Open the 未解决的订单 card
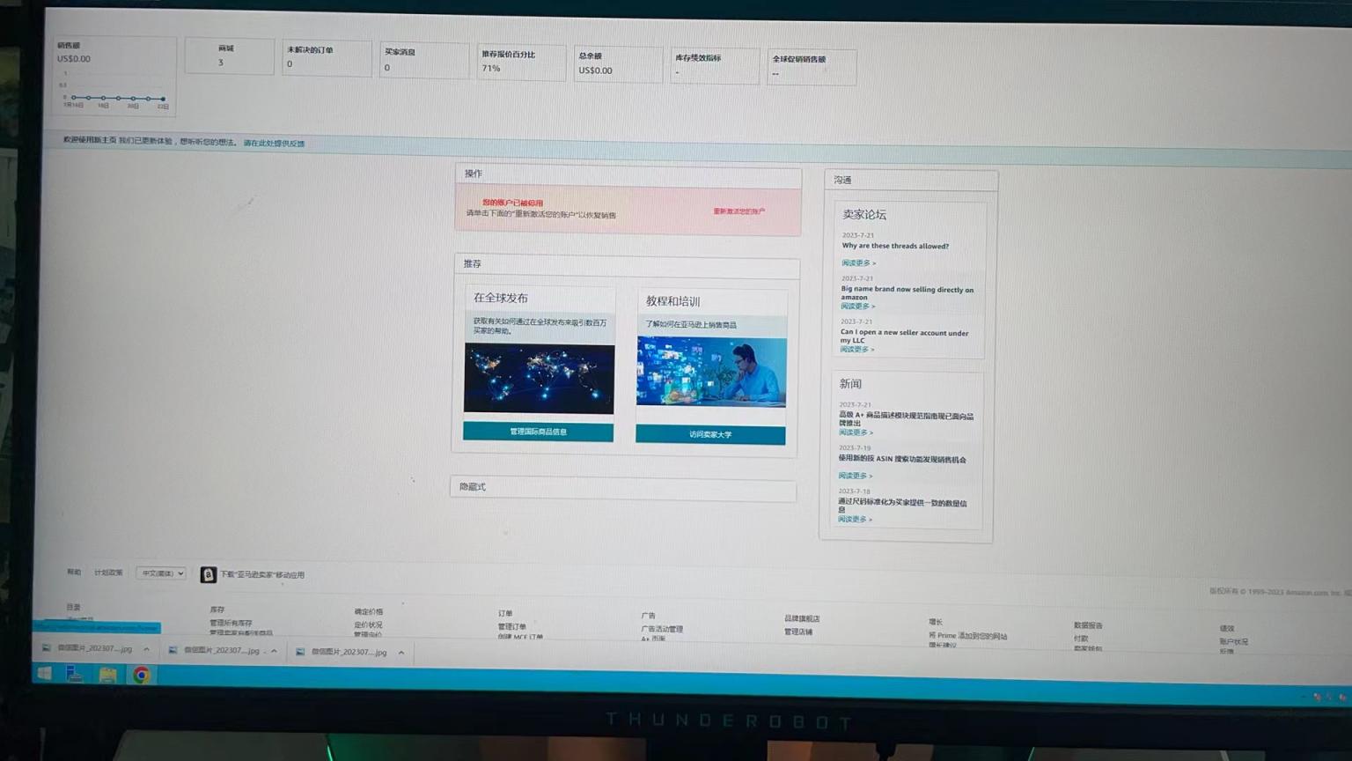Screen dimensions: 1352x761 pyautogui.click(x=327, y=57)
